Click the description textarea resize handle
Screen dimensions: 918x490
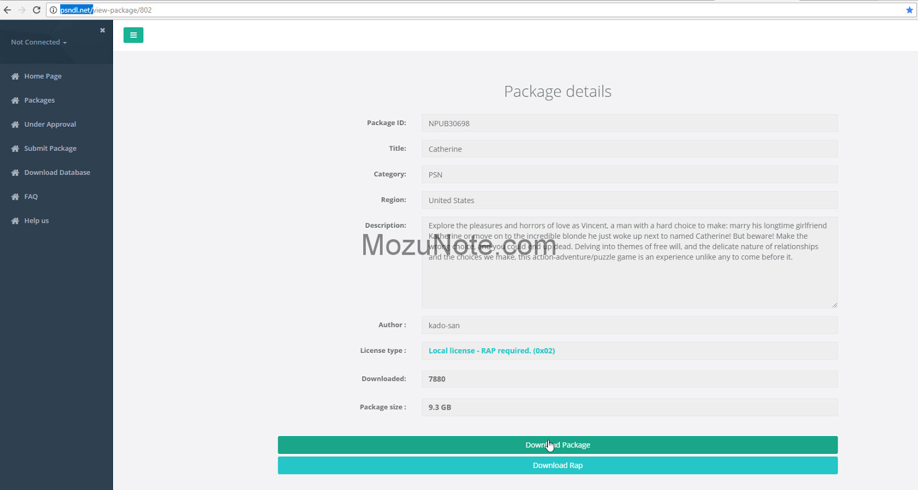[x=834, y=305]
